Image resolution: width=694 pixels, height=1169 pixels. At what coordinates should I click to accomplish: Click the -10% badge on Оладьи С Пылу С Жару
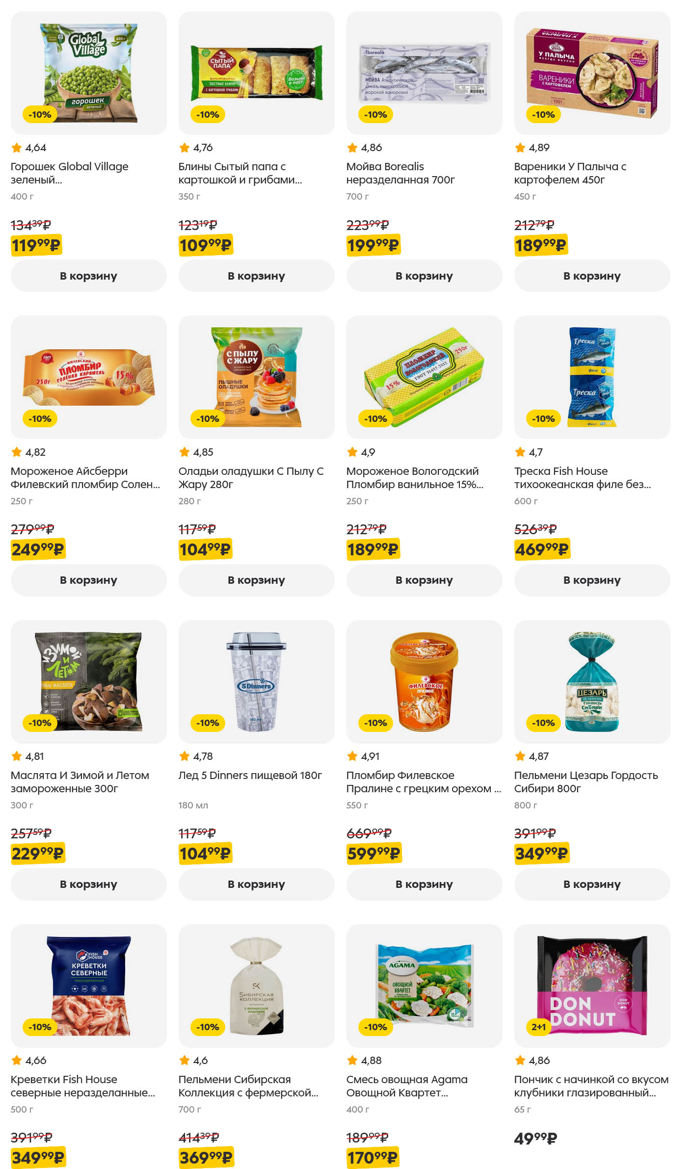point(208,418)
